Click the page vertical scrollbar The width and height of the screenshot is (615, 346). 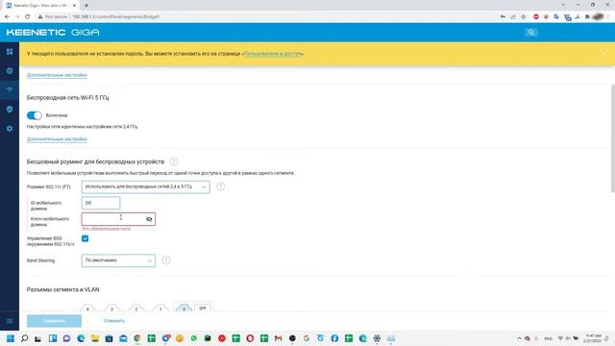612,138
